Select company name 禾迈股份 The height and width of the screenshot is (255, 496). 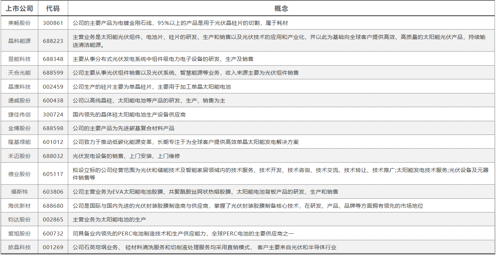pyautogui.click(x=19, y=156)
